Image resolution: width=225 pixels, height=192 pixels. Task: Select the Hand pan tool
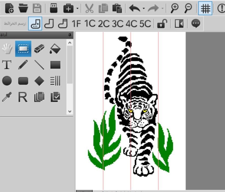[x=7, y=48]
